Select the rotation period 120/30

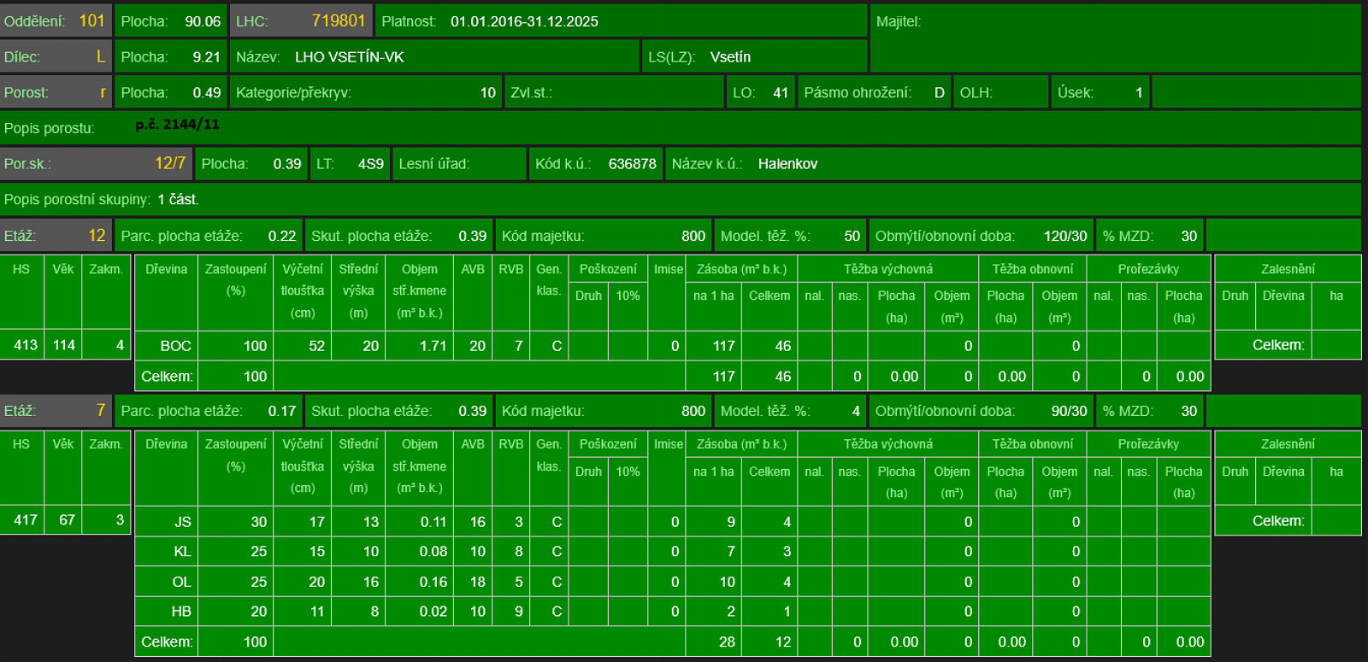coord(1065,236)
